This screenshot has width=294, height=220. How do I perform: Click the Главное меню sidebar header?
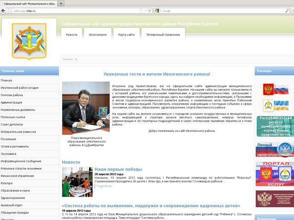click(29, 71)
